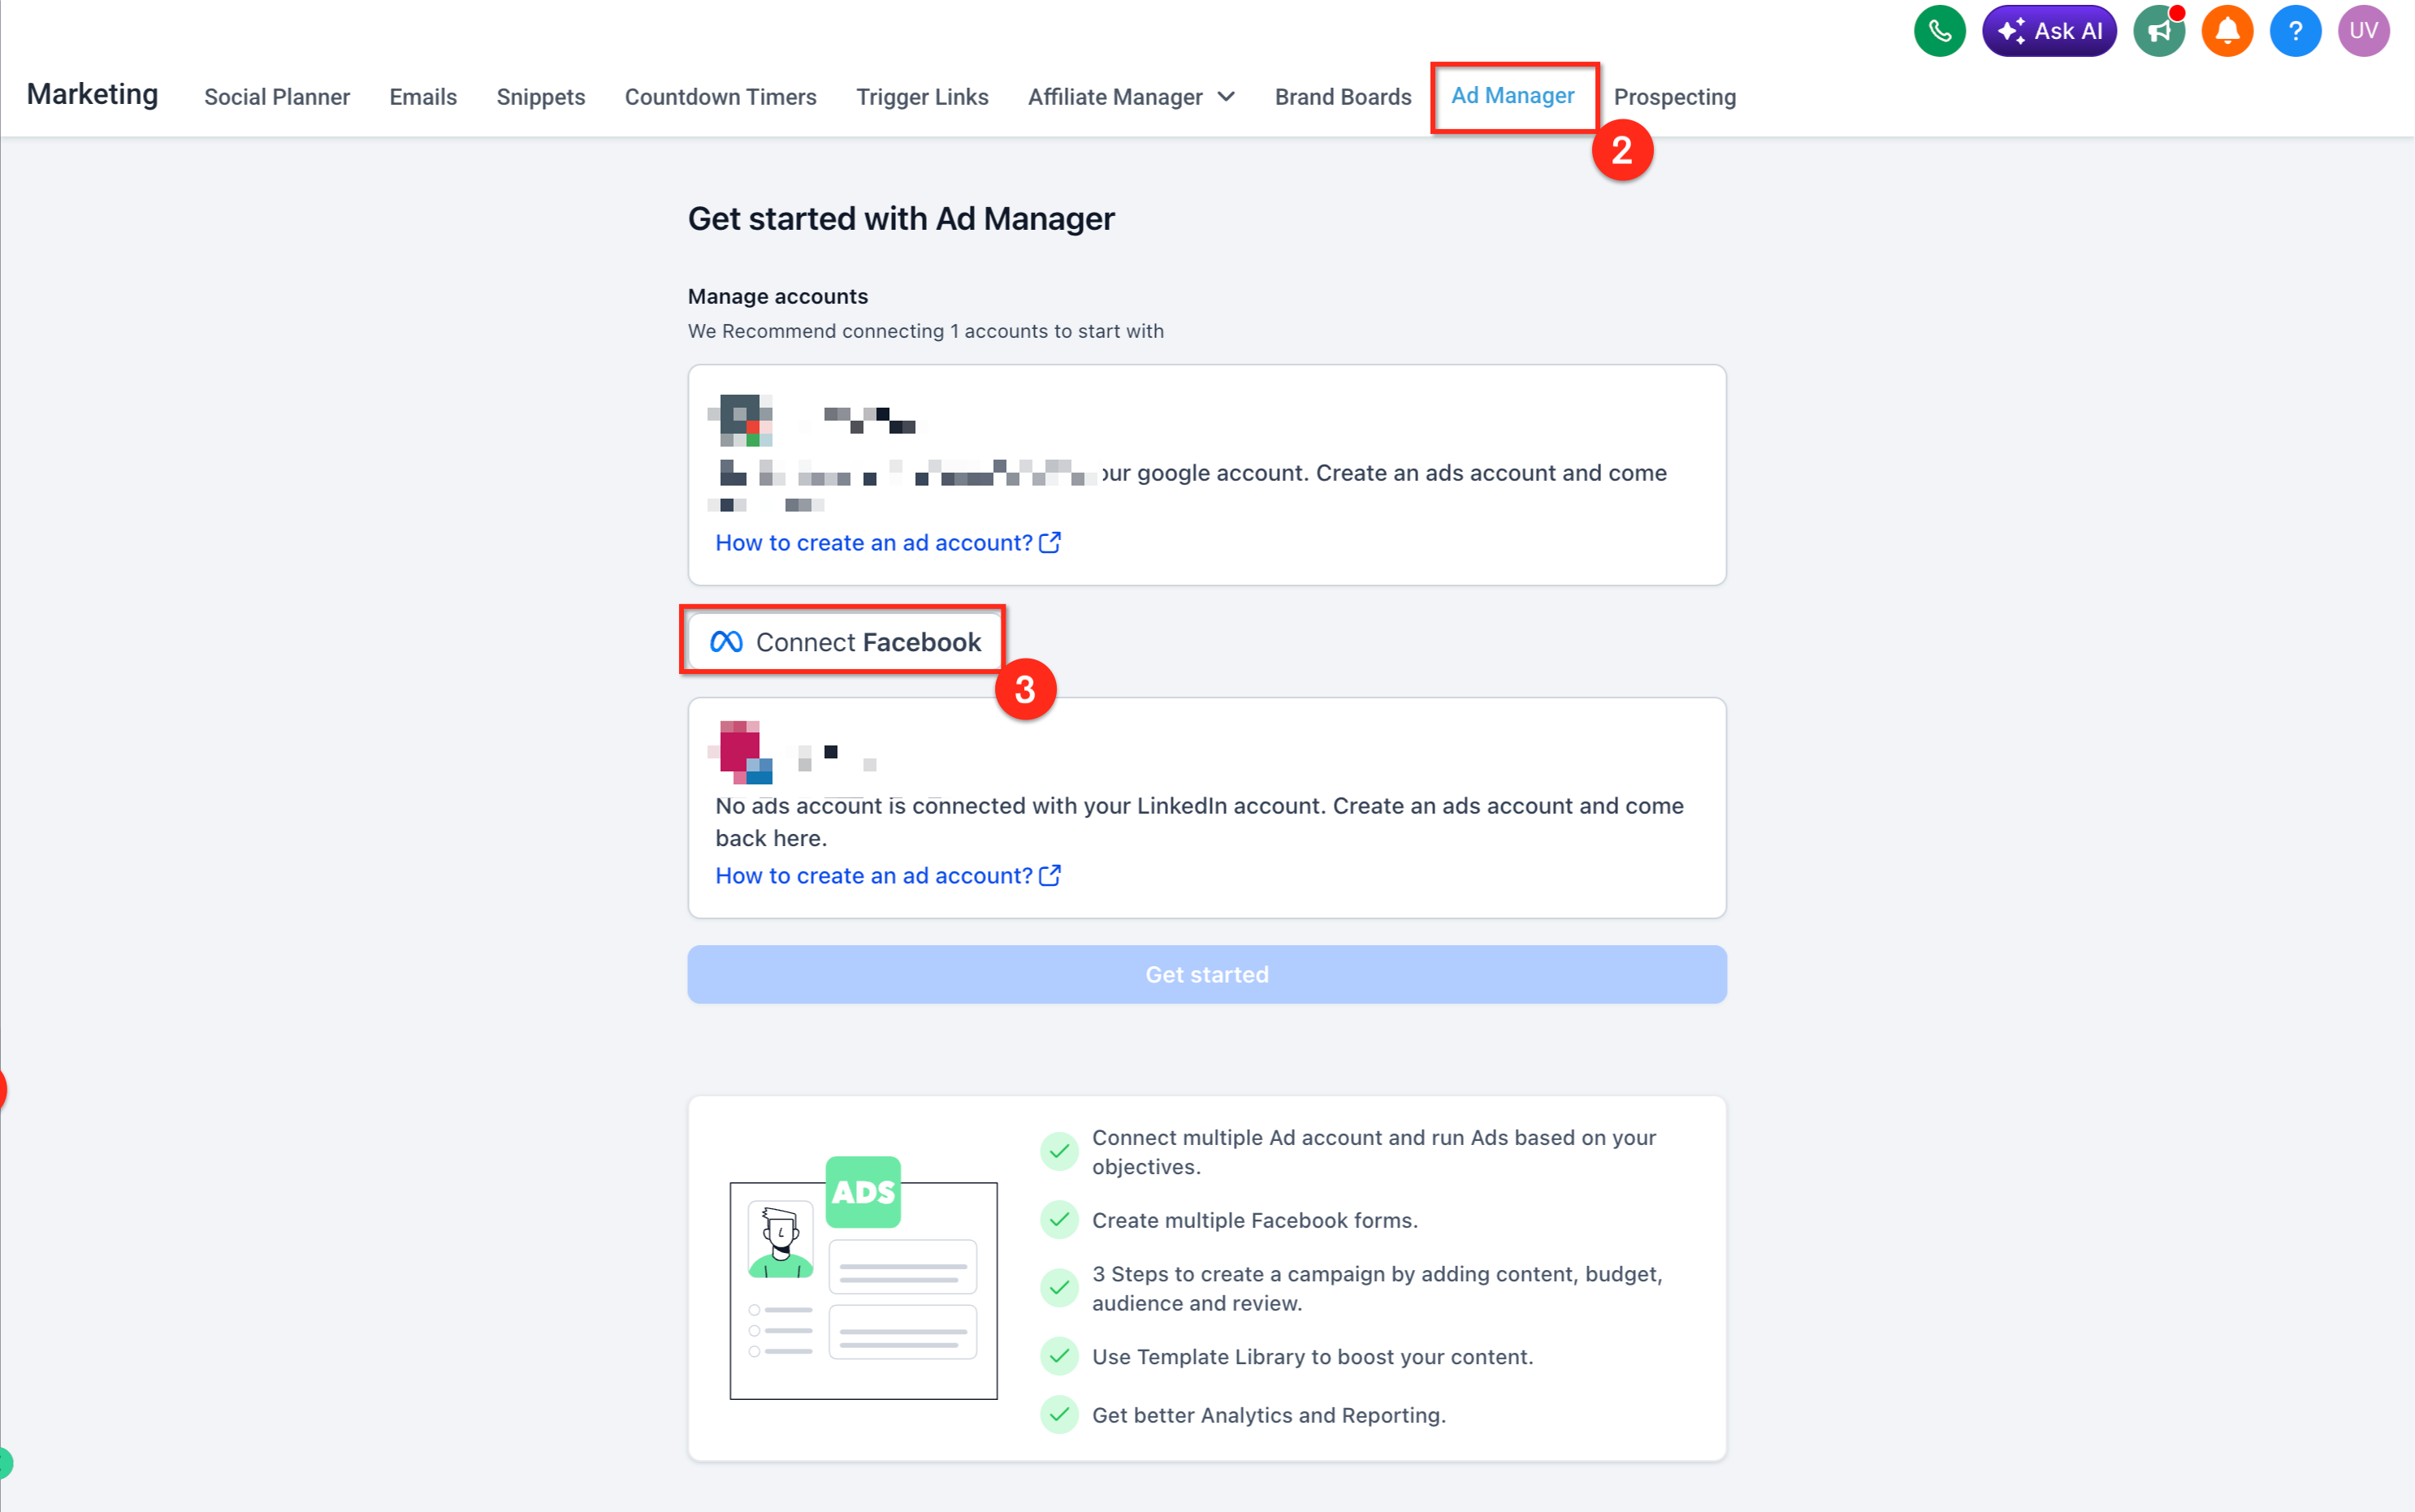2415x1512 pixels.
Task: Click the Meta logo in Connect Facebook
Action: click(726, 642)
